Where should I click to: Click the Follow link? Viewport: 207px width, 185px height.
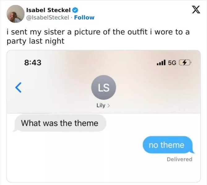point(84,18)
